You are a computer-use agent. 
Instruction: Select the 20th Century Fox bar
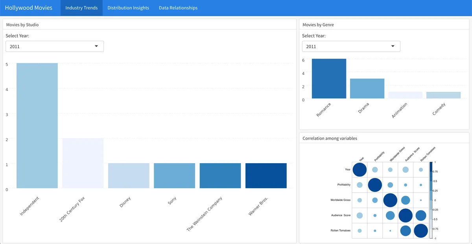pos(83,163)
